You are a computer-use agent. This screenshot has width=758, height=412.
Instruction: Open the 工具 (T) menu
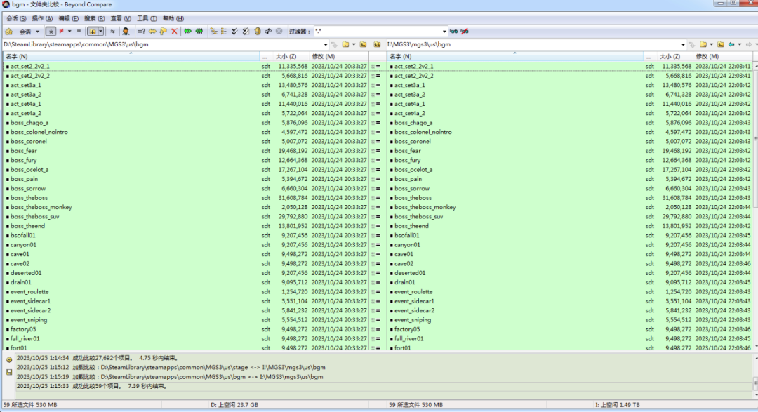[147, 18]
